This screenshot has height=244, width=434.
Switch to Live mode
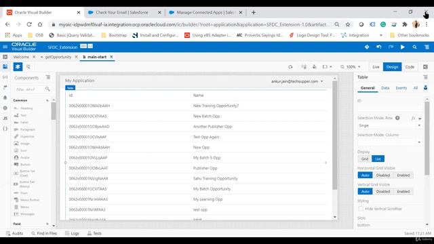(x=376, y=67)
